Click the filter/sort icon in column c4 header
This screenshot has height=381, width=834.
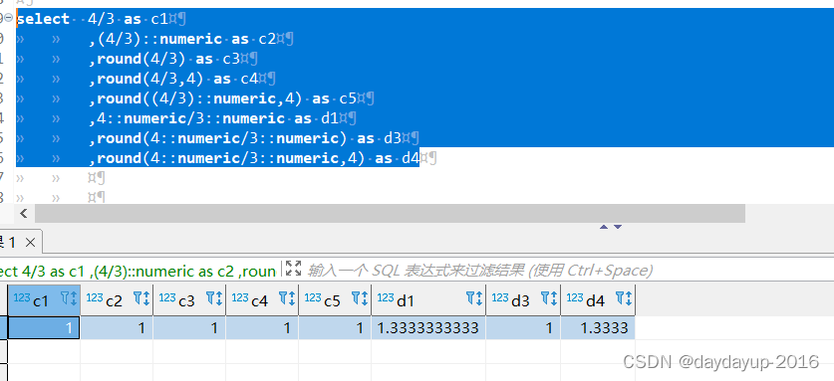click(x=287, y=298)
